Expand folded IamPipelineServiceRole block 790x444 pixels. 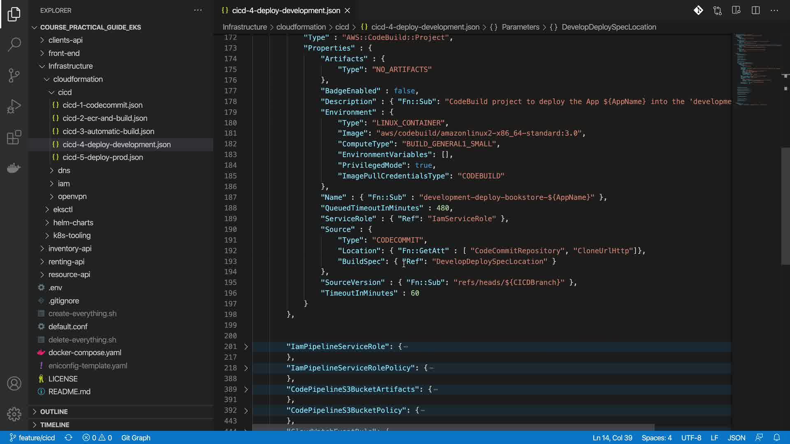pyautogui.click(x=246, y=347)
